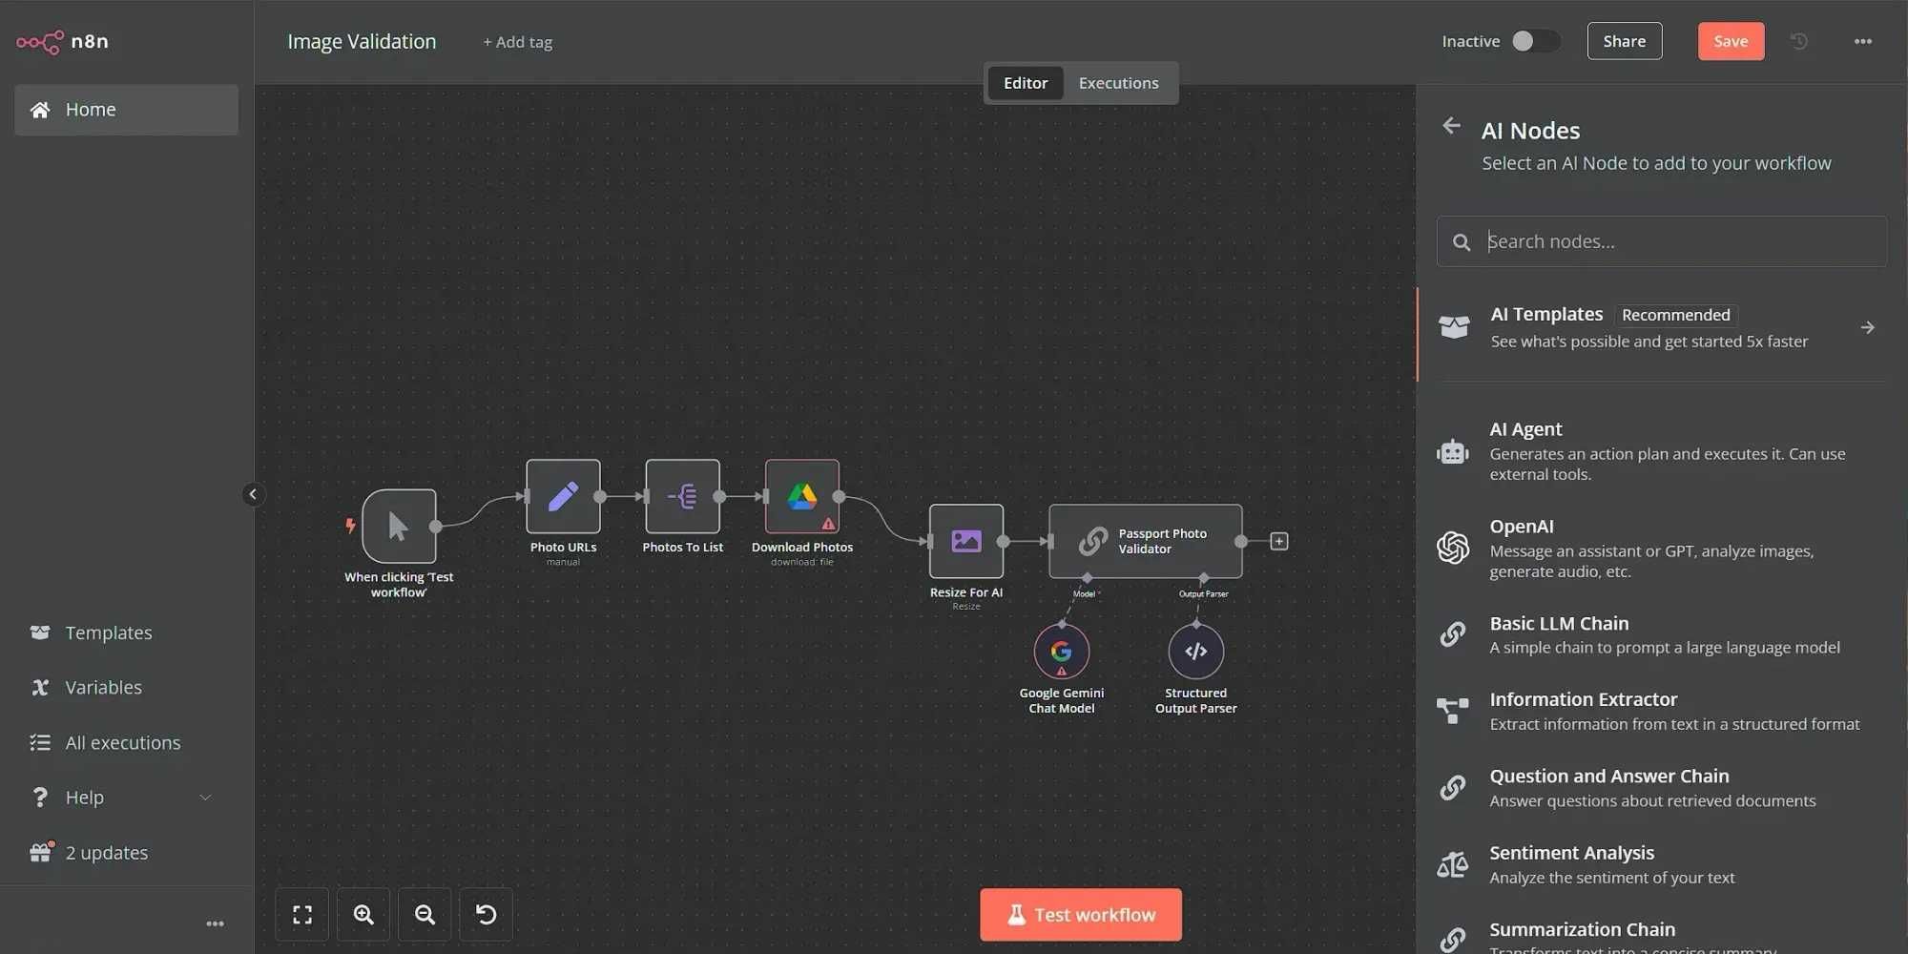Select the Structured Output Parser node
The height and width of the screenshot is (954, 1908).
coord(1195,652)
